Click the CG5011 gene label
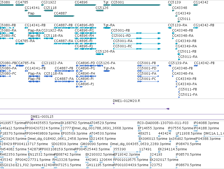The image size is (224, 169). pos(184,19)
